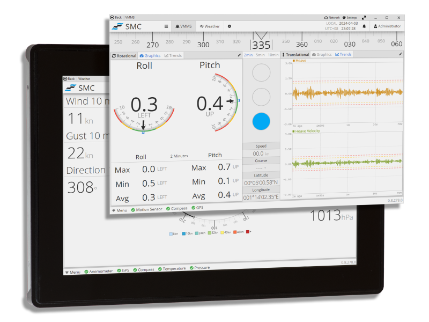429x322 pixels.
Task: Expand the Menu in Weather status bar
Action: [72, 272]
